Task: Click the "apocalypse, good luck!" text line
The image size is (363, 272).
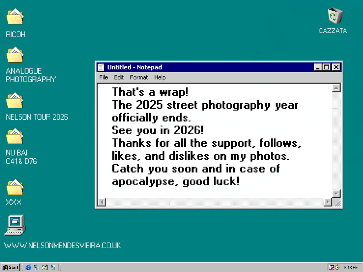Action: (176, 181)
